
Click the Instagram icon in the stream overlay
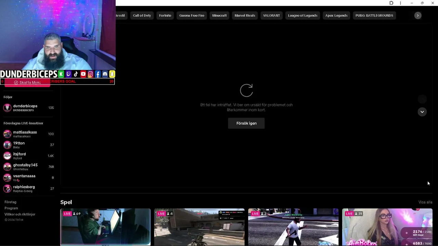pos(90,74)
